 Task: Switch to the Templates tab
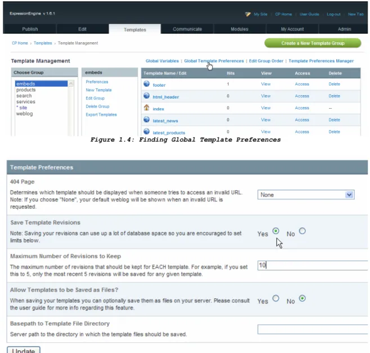coord(135,29)
